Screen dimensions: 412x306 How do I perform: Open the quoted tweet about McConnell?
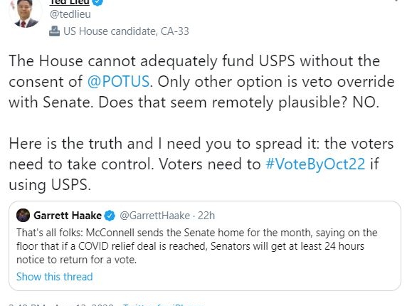click(x=205, y=246)
